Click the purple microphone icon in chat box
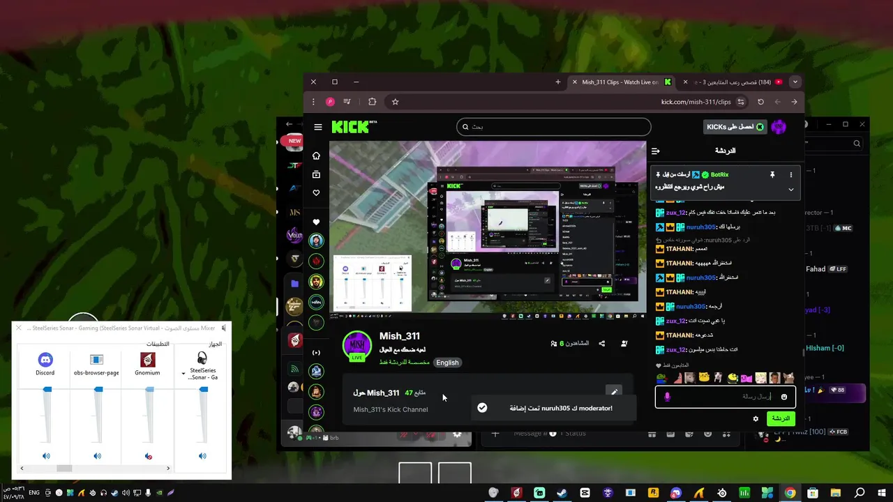Screen dimensions: 893x502 point(667,397)
